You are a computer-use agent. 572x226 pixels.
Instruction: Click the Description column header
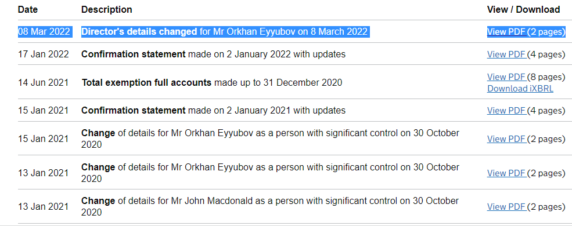click(x=106, y=10)
